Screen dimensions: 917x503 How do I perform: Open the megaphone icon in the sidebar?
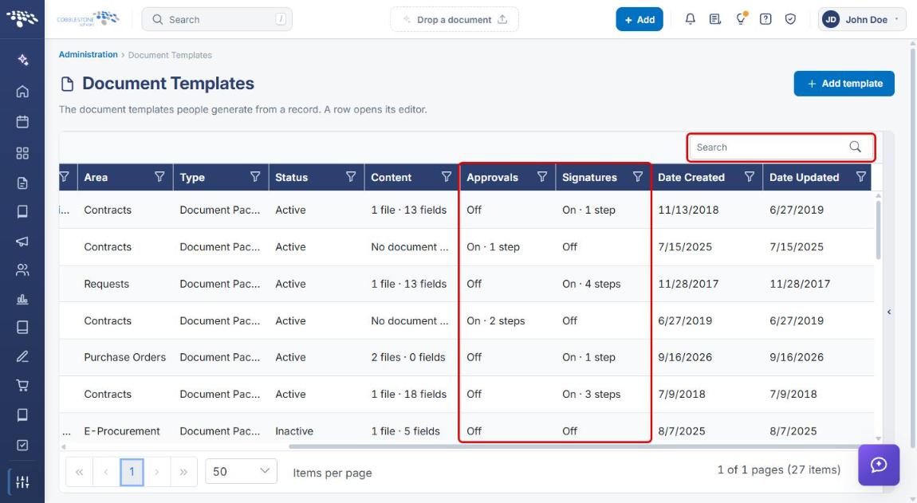[x=22, y=241]
